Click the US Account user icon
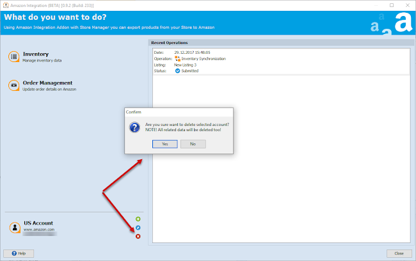The image size is (416, 261). pos(15,228)
